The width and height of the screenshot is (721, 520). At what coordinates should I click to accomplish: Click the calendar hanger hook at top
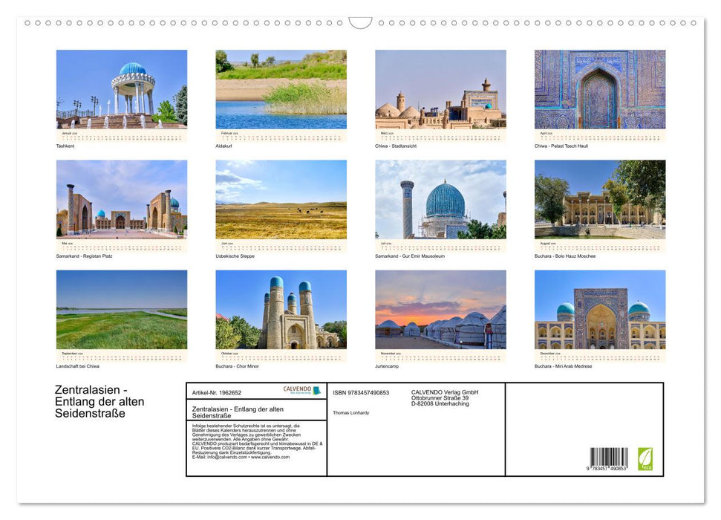click(360, 23)
